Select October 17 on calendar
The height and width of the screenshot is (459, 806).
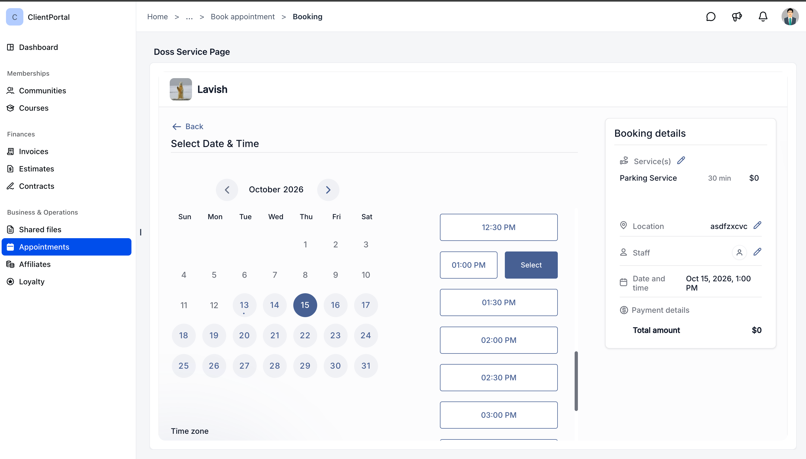[366, 305]
